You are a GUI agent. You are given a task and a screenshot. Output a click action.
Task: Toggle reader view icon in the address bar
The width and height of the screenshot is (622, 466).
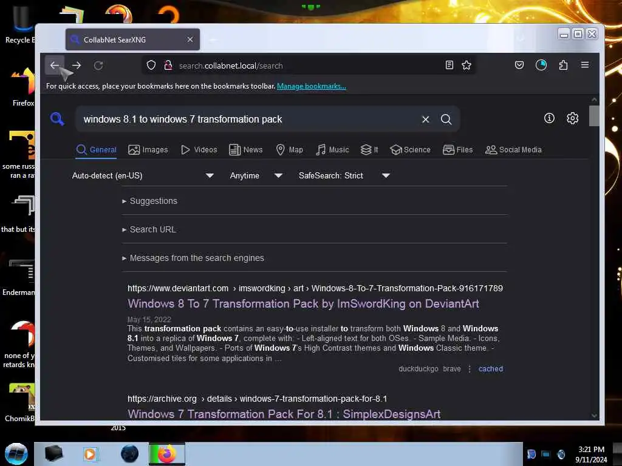coord(449,65)
